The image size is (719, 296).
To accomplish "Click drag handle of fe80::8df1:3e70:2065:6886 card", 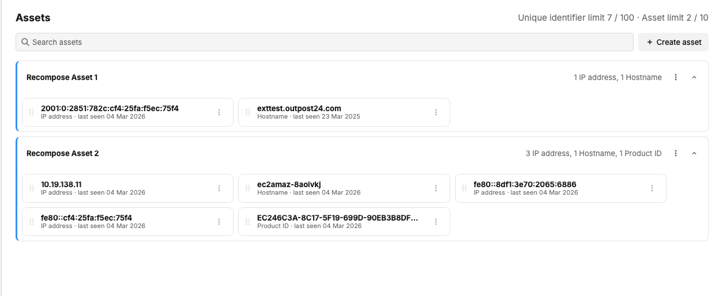I will click(465, 188).
